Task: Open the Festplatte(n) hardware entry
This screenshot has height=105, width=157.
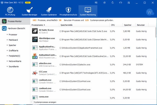Action: 14,56
